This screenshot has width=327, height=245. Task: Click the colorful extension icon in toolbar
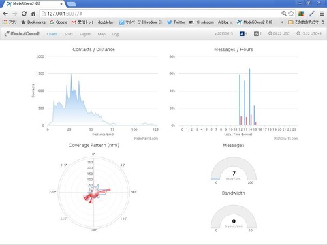301,14
